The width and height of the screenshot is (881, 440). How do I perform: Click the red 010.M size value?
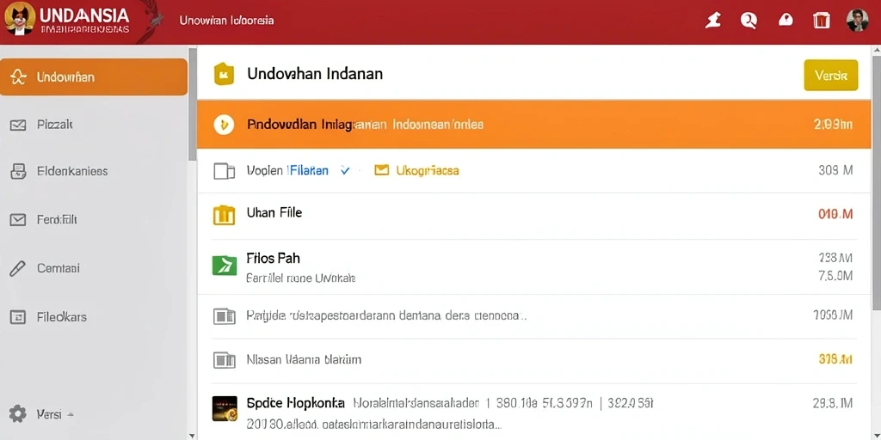tap(835, 214)
